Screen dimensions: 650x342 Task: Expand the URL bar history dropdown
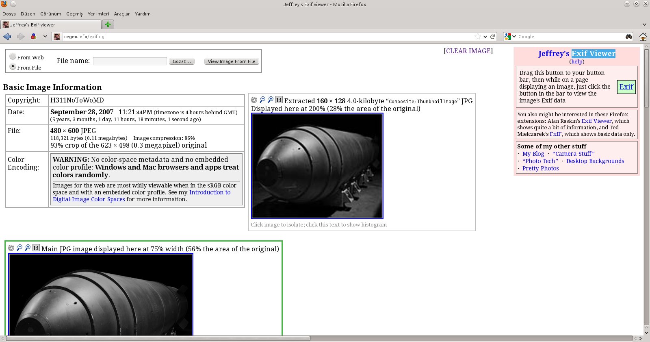pyautogui.click(x=485, y=37)
